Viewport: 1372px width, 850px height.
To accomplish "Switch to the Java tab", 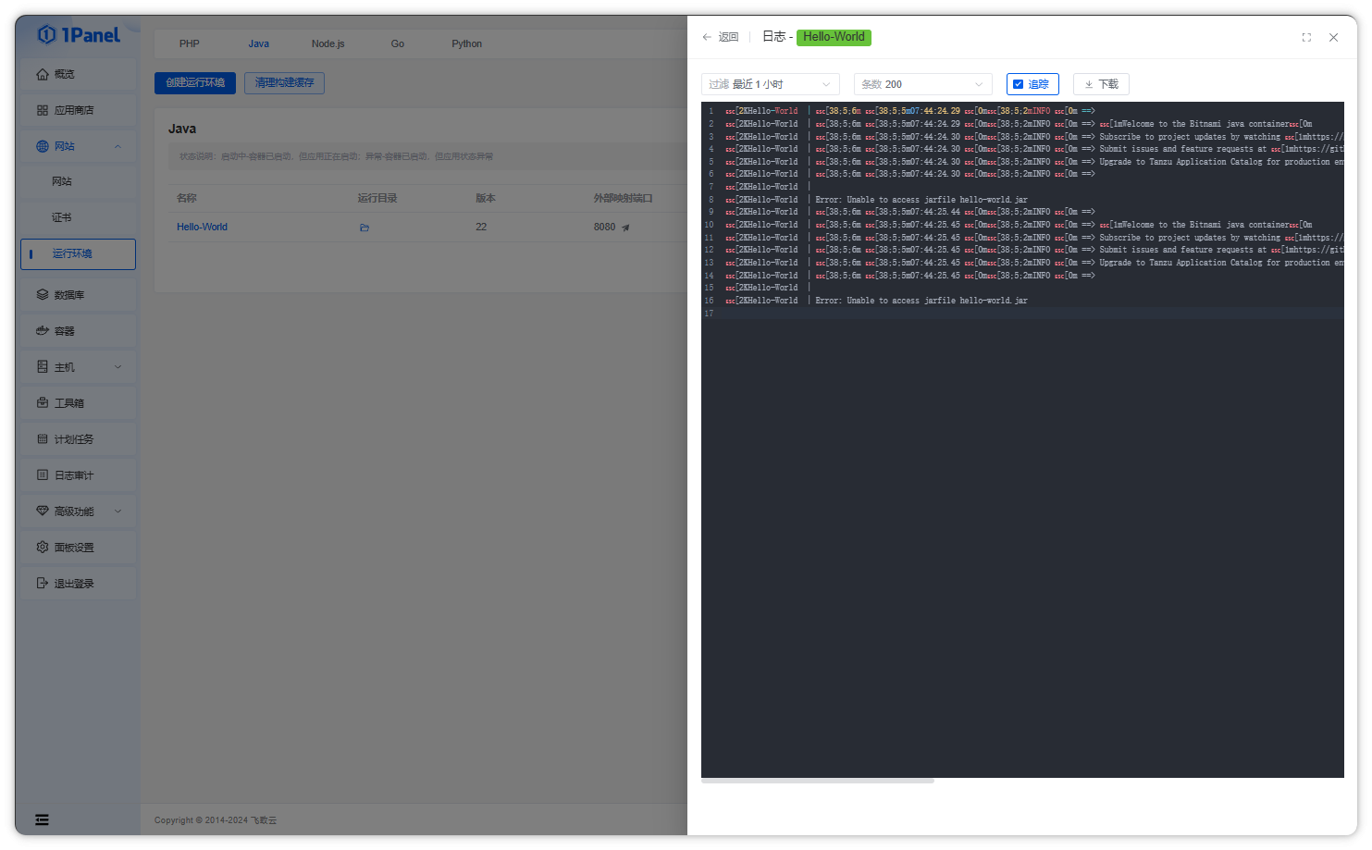I will [259, 43].
